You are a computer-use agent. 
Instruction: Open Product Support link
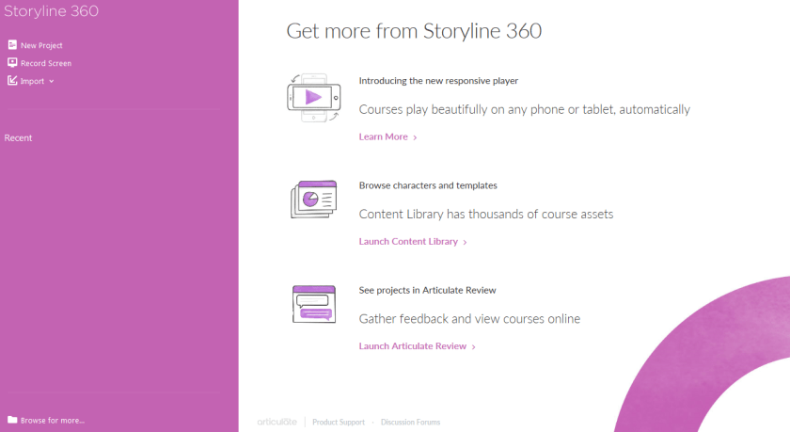(338, 422)
